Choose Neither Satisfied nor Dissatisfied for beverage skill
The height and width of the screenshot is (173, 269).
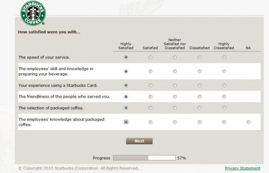pos(175,71)
